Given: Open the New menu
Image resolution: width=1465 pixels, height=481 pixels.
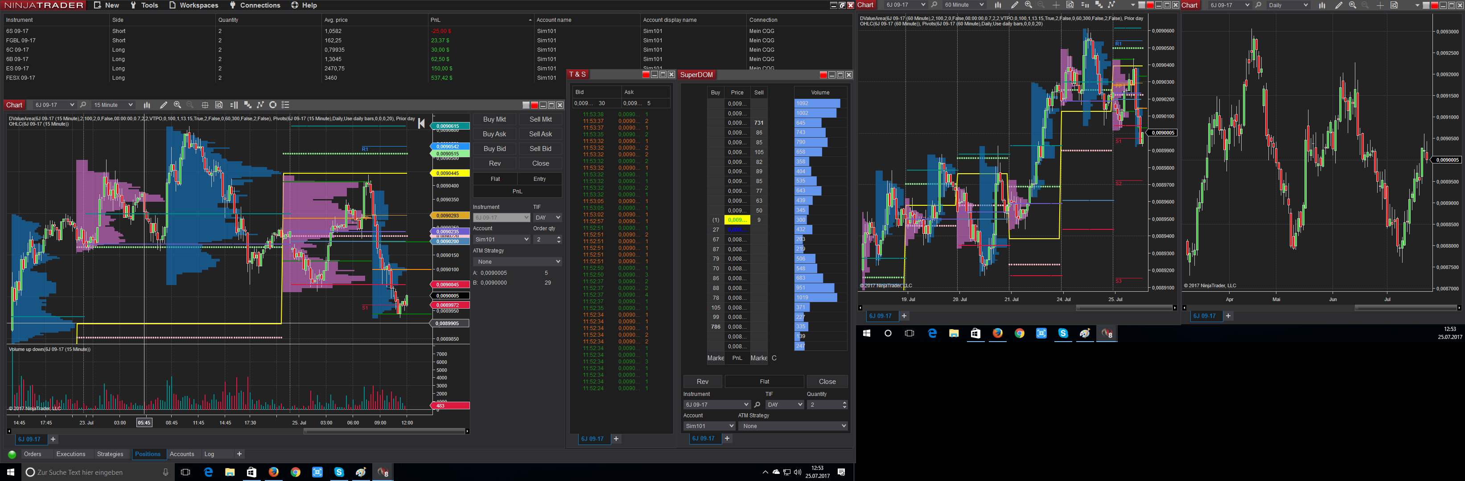Looking at the screenshot, I should pos(107,5).
